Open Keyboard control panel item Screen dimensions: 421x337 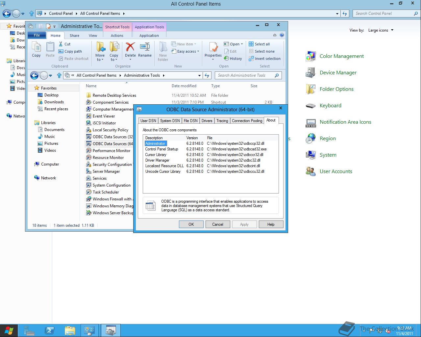[x=323, y=106]
